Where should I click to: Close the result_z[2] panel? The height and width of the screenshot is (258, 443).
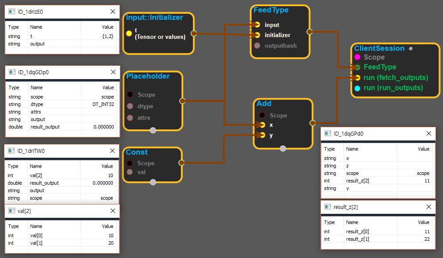(428, 207)
